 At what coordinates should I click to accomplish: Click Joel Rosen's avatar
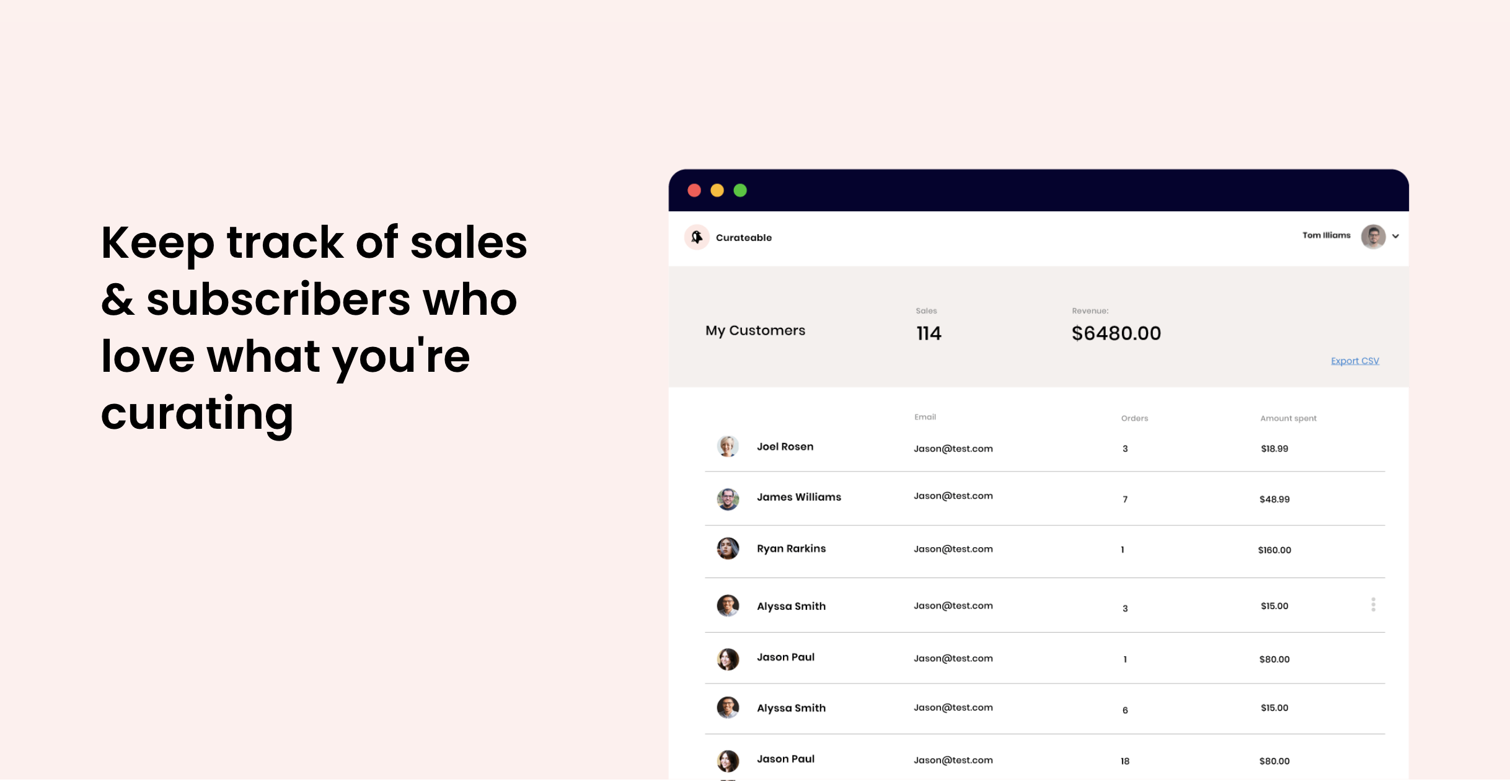pyautogui.click(x=728, y=446)
